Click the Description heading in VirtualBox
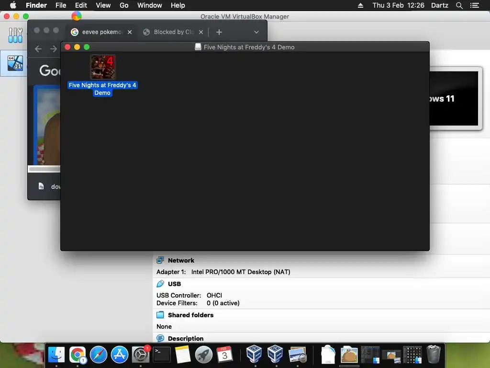This screenshot has height=368, width=490. (186, 338)
